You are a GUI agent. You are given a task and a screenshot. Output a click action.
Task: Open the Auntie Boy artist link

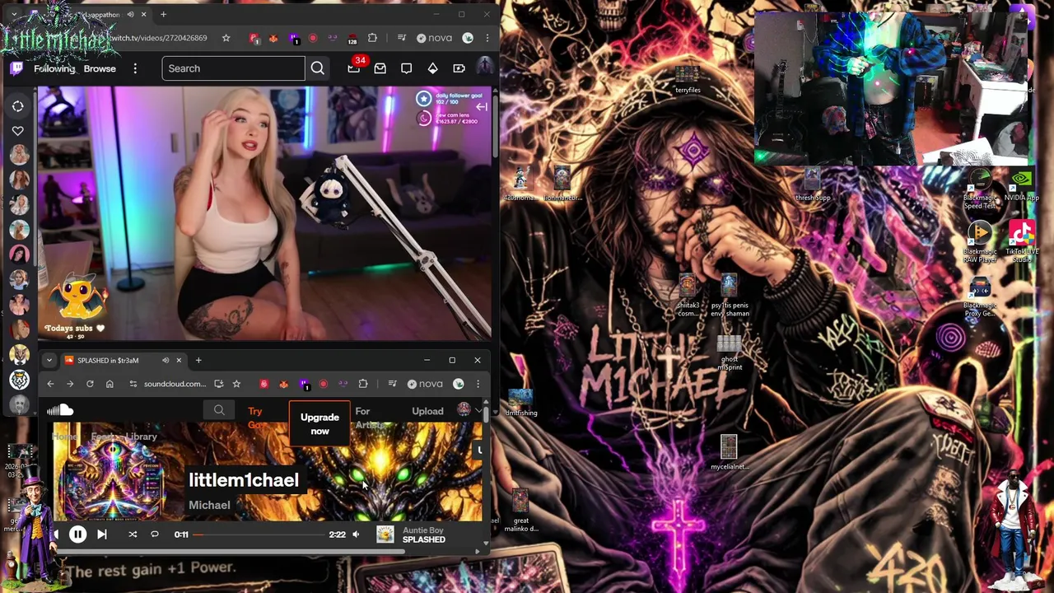tap(422, 530)
